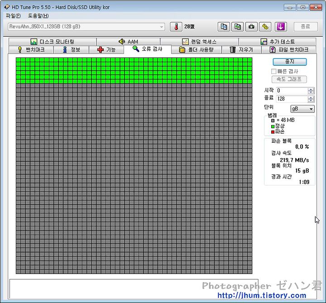The image size is (326, 303).
Task: Open the 파일(F) menu
Action: tap(13, 16)
